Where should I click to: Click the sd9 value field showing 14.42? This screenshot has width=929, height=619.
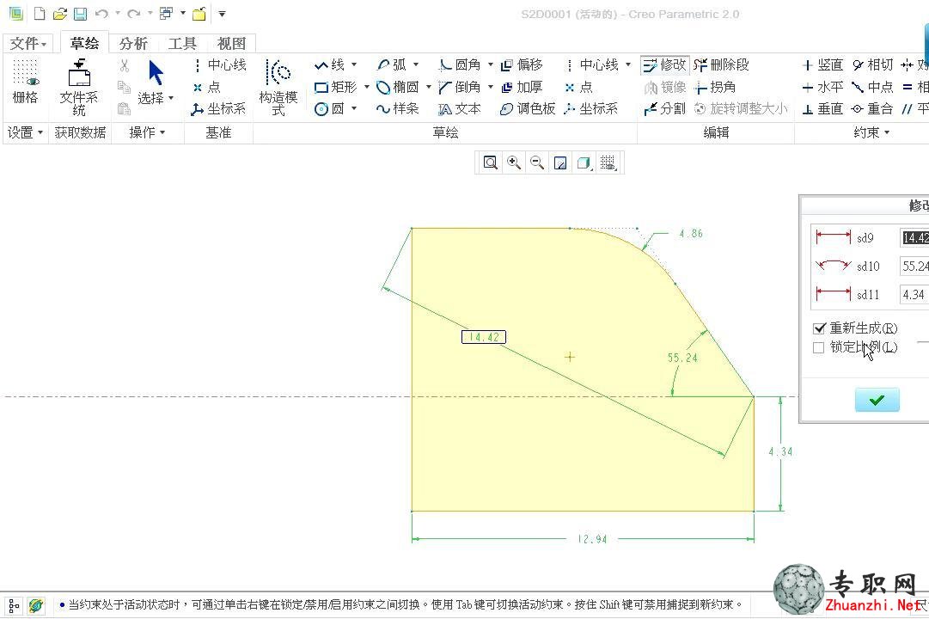pyautogui.click(x=914, y=238)
